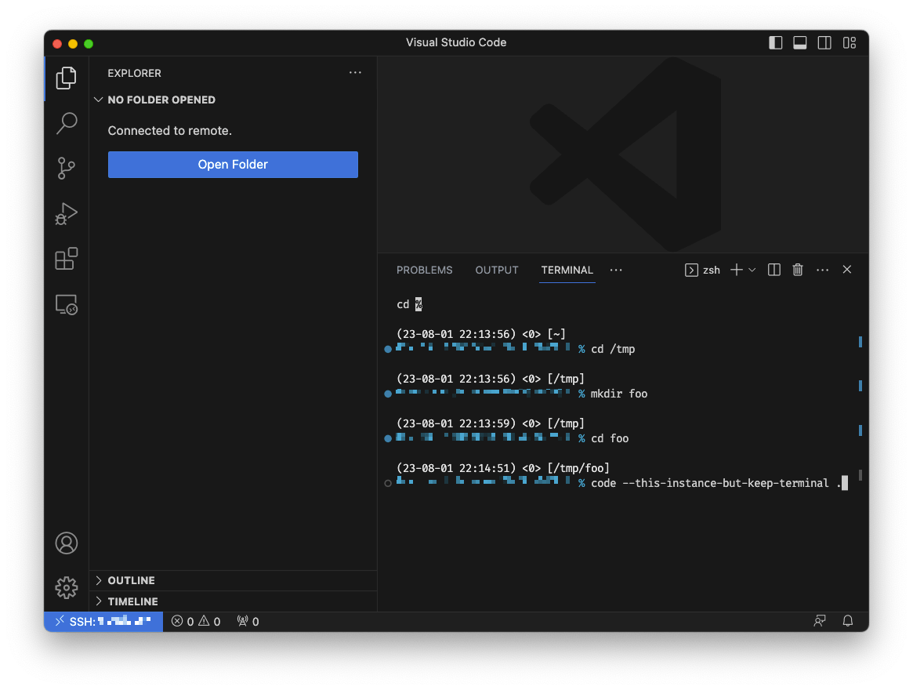Click the Connected to remote text
Viewport: 913px width, 690px height.
(x=169, y=130)
